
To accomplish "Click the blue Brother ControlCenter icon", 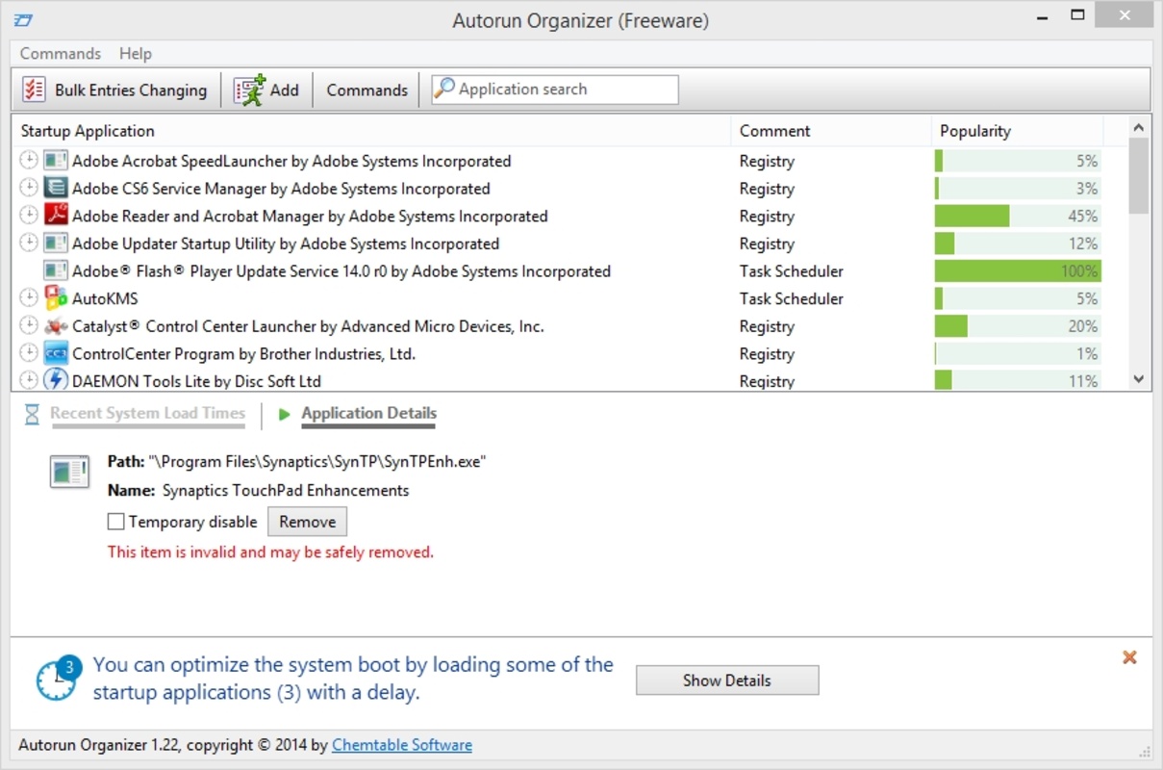I will tap(56, 353).
